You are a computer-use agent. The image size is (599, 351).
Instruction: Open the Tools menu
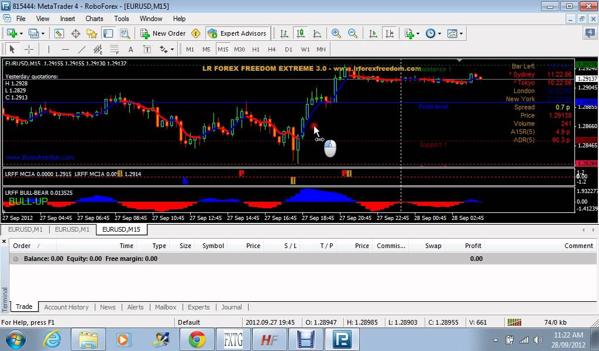click(122, 18)
